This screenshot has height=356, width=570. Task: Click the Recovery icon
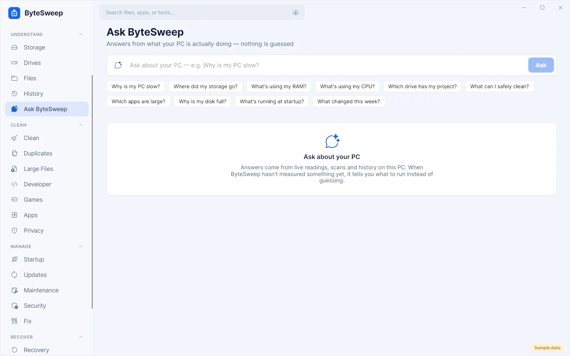point(15,350)
